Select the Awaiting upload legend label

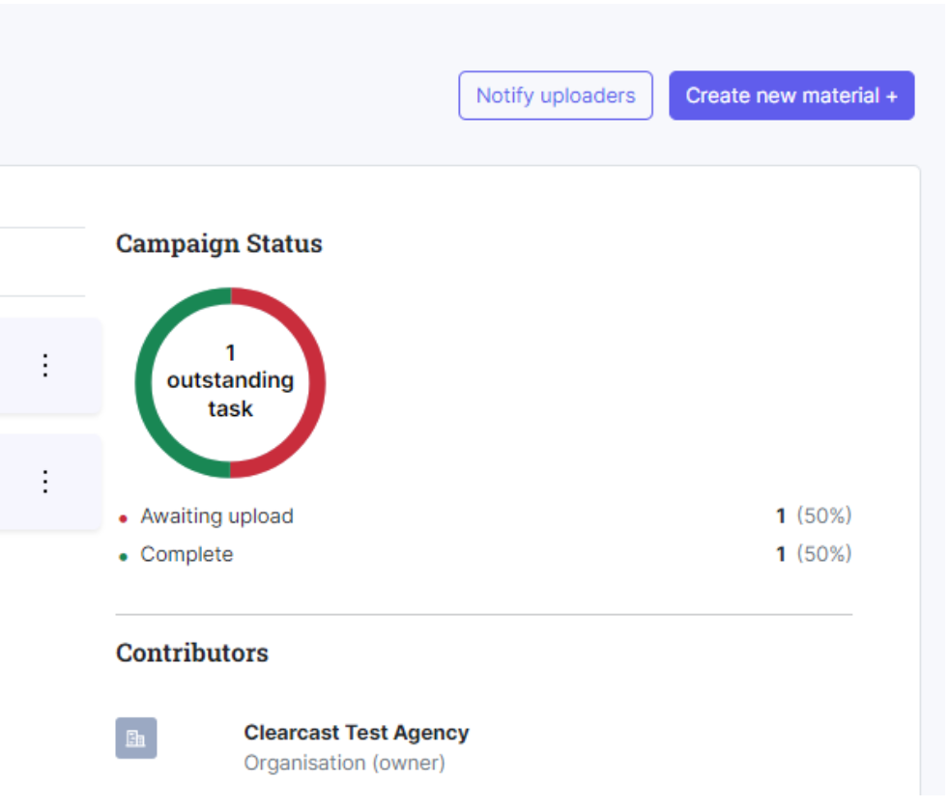click(216, 515)
